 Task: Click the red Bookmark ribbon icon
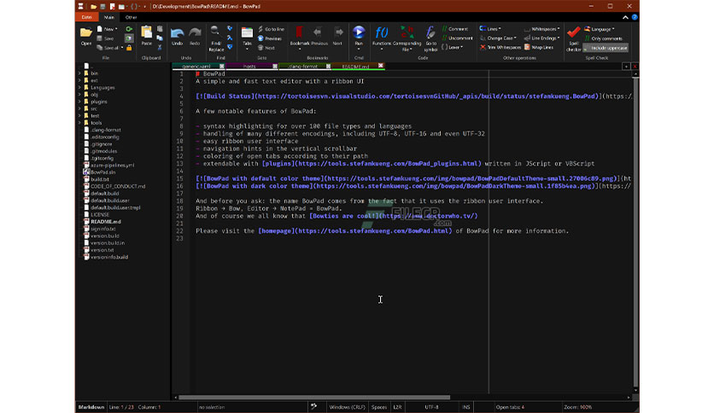pos(299,32)
